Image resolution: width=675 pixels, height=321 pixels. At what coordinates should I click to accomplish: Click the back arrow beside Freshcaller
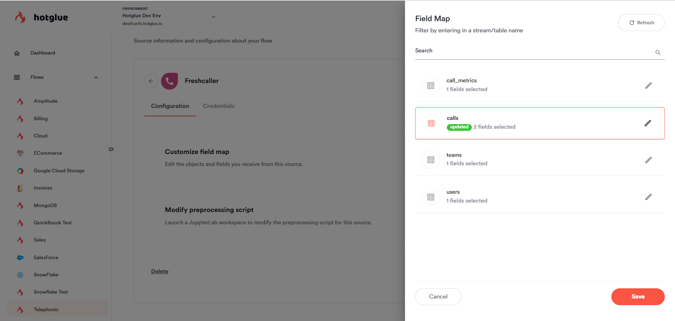coord(151,81)
